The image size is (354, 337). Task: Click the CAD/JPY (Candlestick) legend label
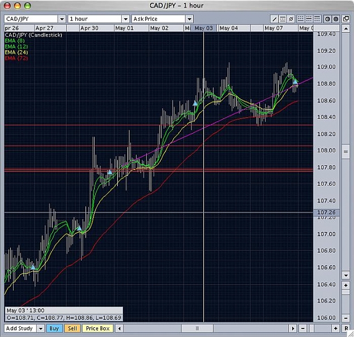click(33, 35)
